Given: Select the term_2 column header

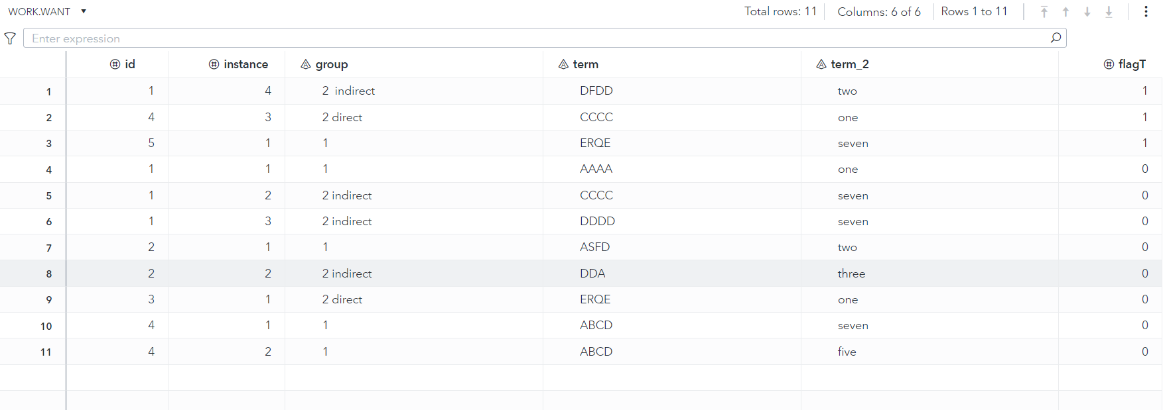Looking at the screenshot, I should 849,64.
